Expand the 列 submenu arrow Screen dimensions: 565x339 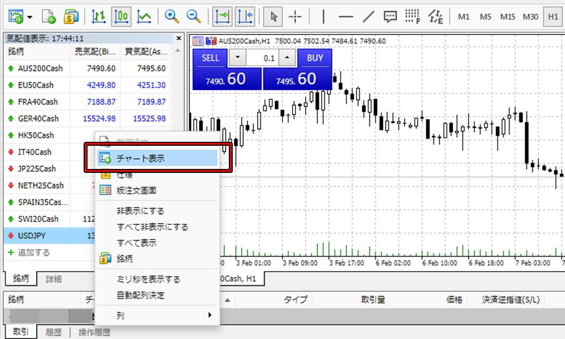210,315
